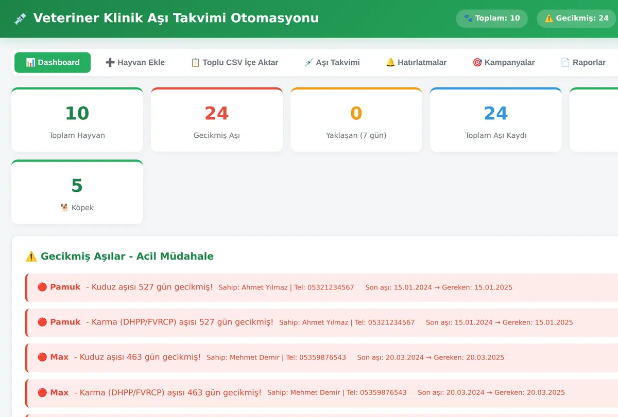Open the Hatırlatmalar tab
Viewport: 618px width, 417px height.
pos(416,62)
